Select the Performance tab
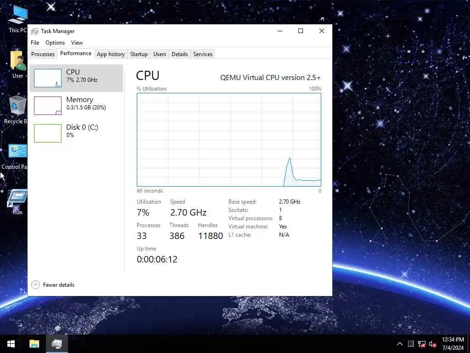The image size is (470, 353). pos(76,53)
